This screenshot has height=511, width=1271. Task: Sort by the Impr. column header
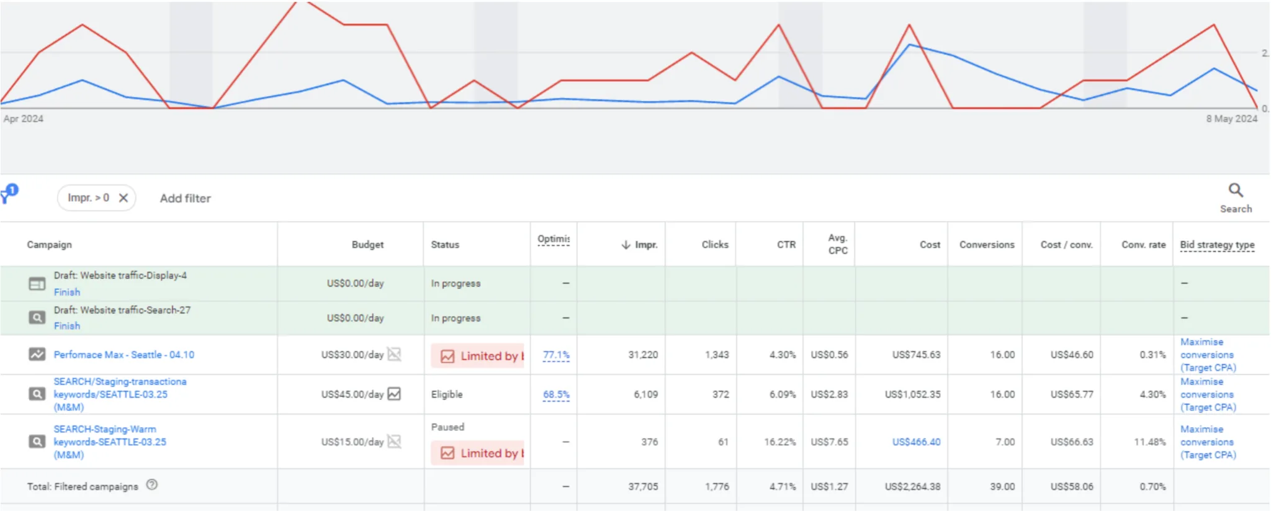click(x=639, y=245)
